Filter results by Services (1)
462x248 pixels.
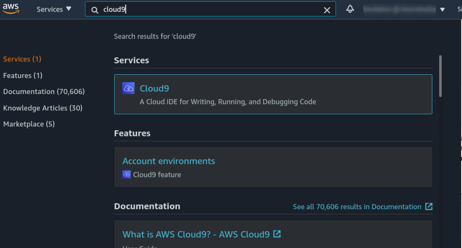click(22, 59)
